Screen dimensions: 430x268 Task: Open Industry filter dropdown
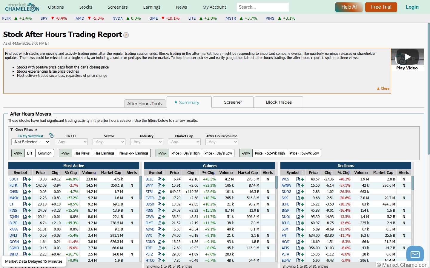[147, 142]
